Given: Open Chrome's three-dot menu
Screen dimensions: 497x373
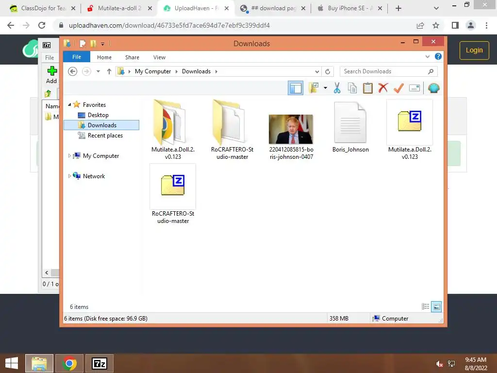Looking at the screenshot, I should point(486,25).
